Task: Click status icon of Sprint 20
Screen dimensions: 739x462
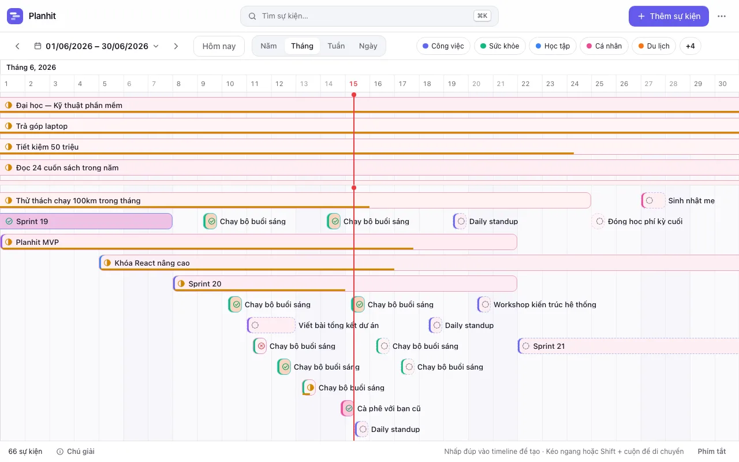Action: click(181, 284)
